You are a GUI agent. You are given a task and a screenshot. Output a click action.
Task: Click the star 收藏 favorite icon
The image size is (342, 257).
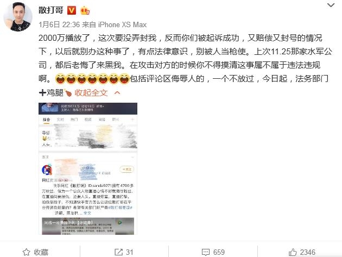27,252
